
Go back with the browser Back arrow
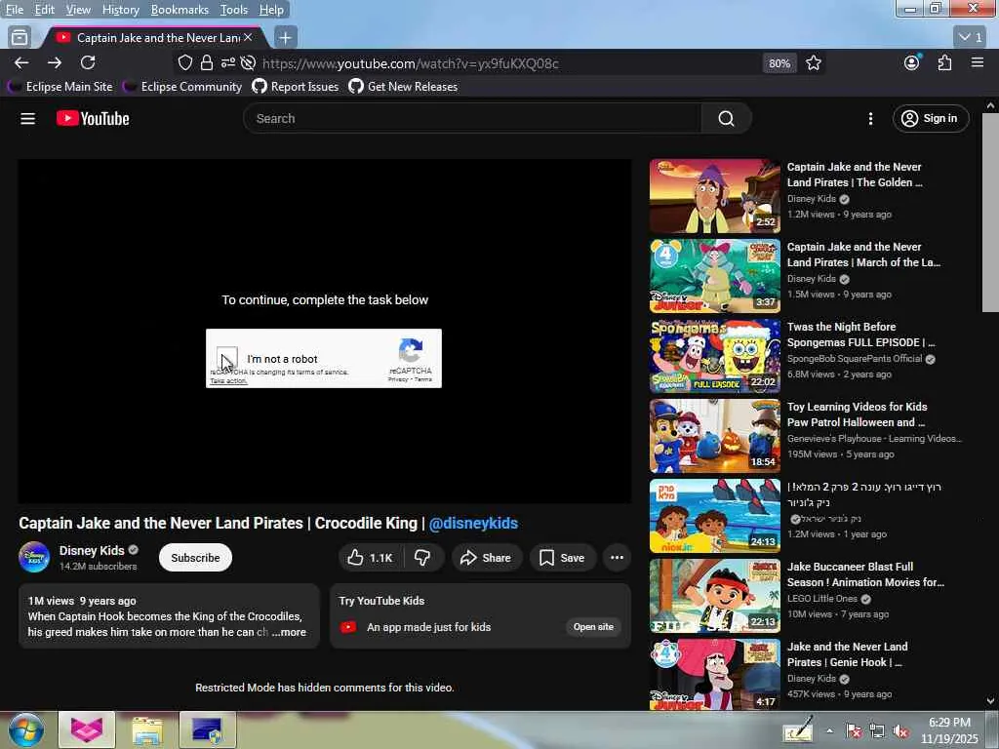pyautogui.click(x=21, y=62)
